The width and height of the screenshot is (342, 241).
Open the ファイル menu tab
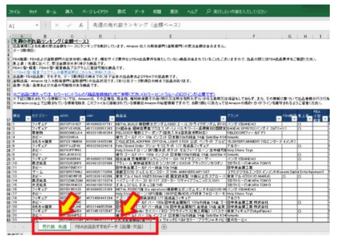(14, 12)
